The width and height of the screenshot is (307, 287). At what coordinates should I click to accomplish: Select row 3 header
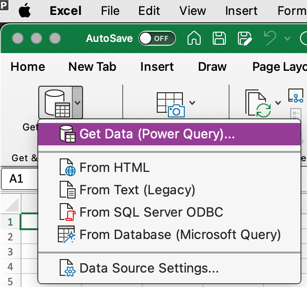coord(10,252)
